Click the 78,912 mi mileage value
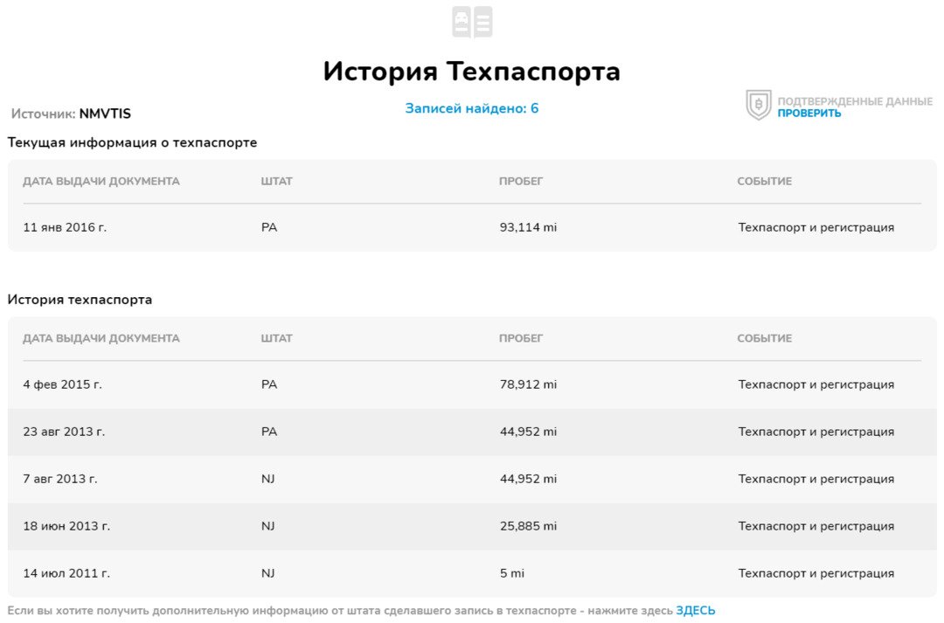Viewport: 944px width, 623px height. [x=528, y=384]
